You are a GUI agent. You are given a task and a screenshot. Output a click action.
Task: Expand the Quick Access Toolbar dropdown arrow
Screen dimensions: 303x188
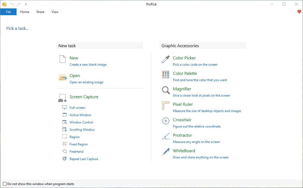pyautogui.click(x=26, y=4)
